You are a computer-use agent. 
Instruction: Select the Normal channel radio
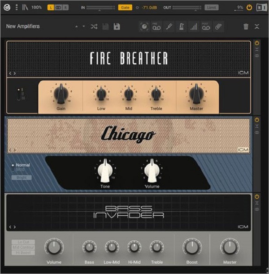21,165
